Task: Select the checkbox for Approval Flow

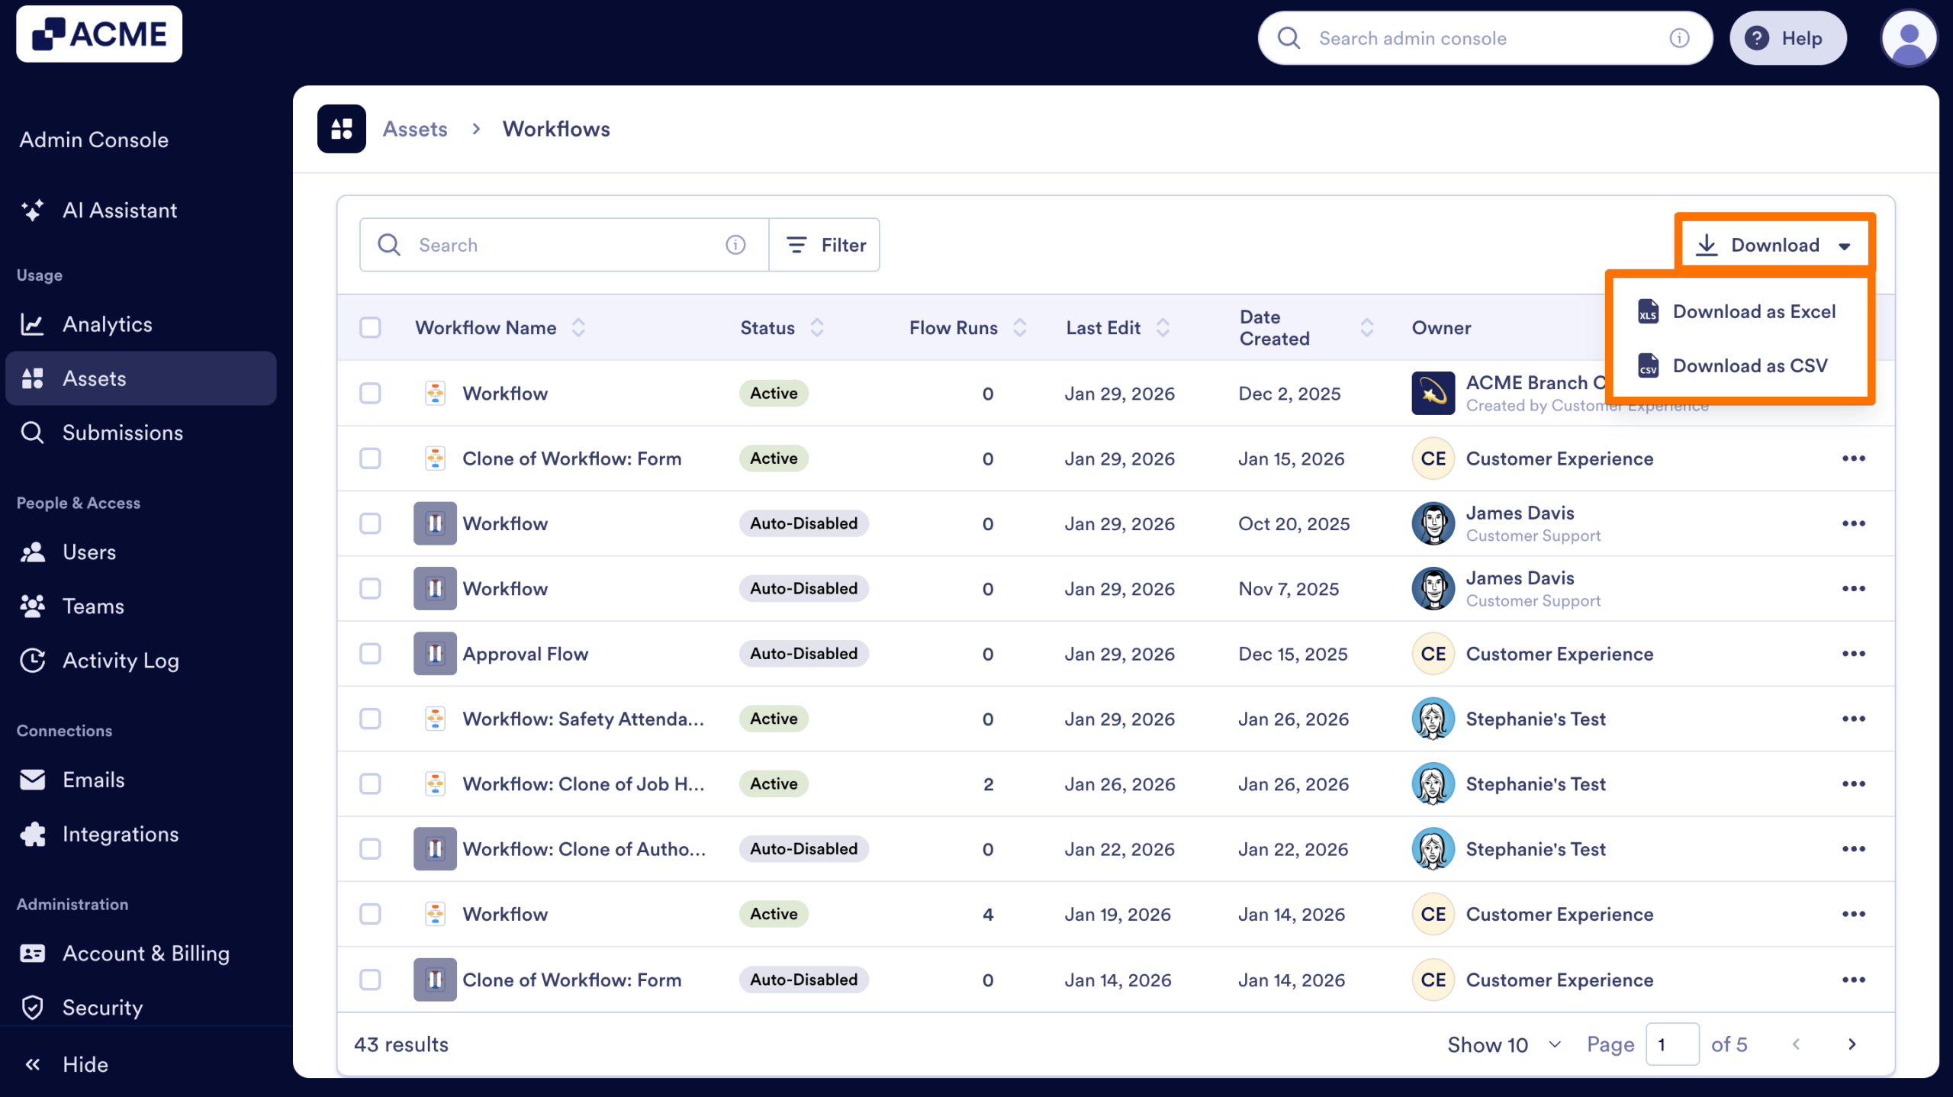Action: (x=372, y=654)
